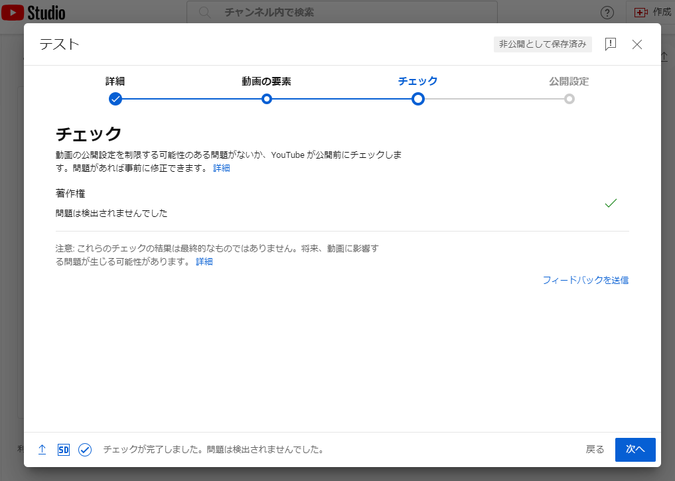Click the 著作権 heading
The width and height of the screenshot is (675, 481).
[70, 194]
